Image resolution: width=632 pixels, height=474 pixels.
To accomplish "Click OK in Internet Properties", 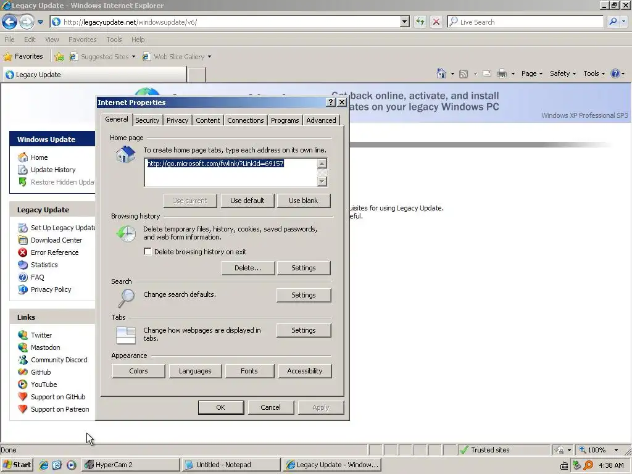I will click(221, 407).
